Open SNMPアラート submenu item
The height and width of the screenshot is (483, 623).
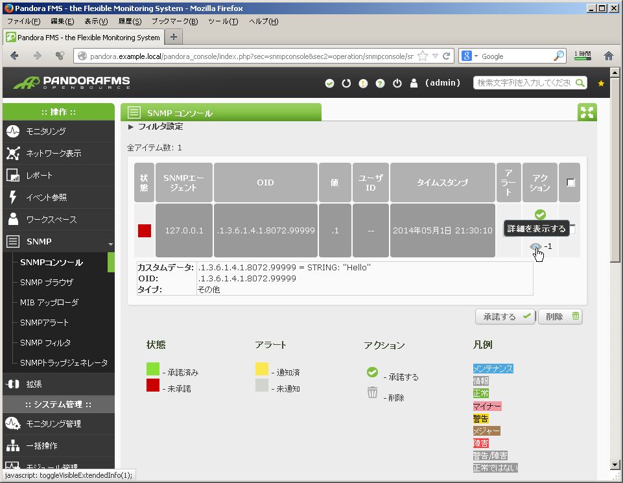(45, 322)
